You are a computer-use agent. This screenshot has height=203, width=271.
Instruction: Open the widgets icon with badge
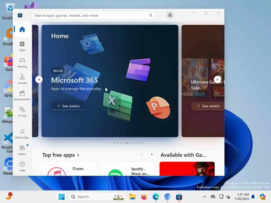click(x=9, y=196)
